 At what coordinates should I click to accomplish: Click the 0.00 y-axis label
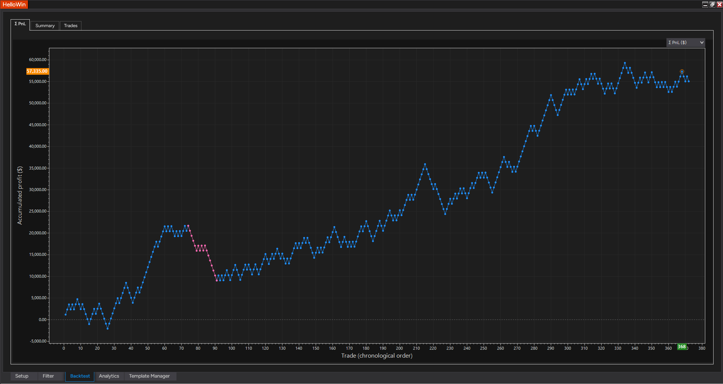coord(43,320)
